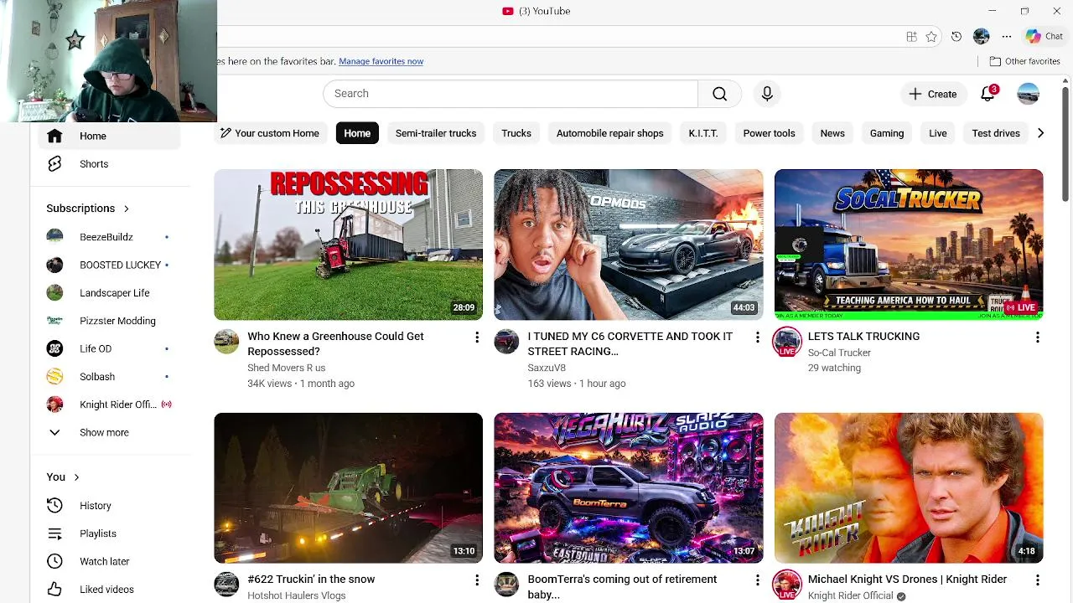Select the Test drives chip
1073x603 pixels.
996,133
